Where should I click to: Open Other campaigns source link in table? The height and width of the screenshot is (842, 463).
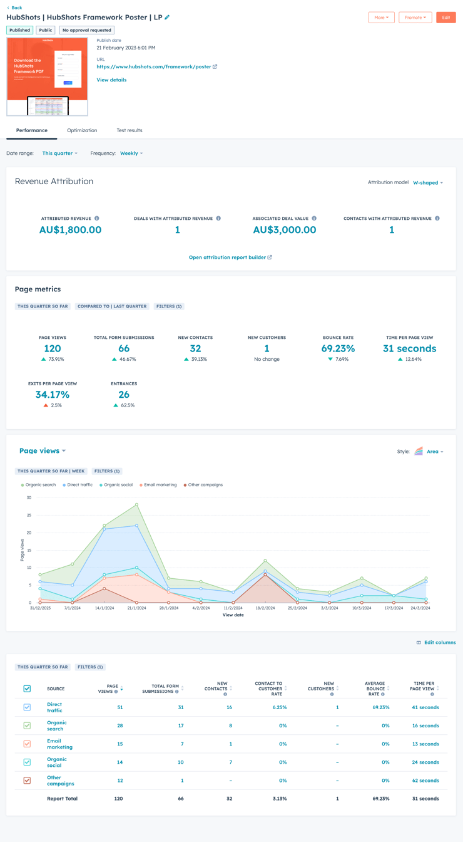(61, 781)
